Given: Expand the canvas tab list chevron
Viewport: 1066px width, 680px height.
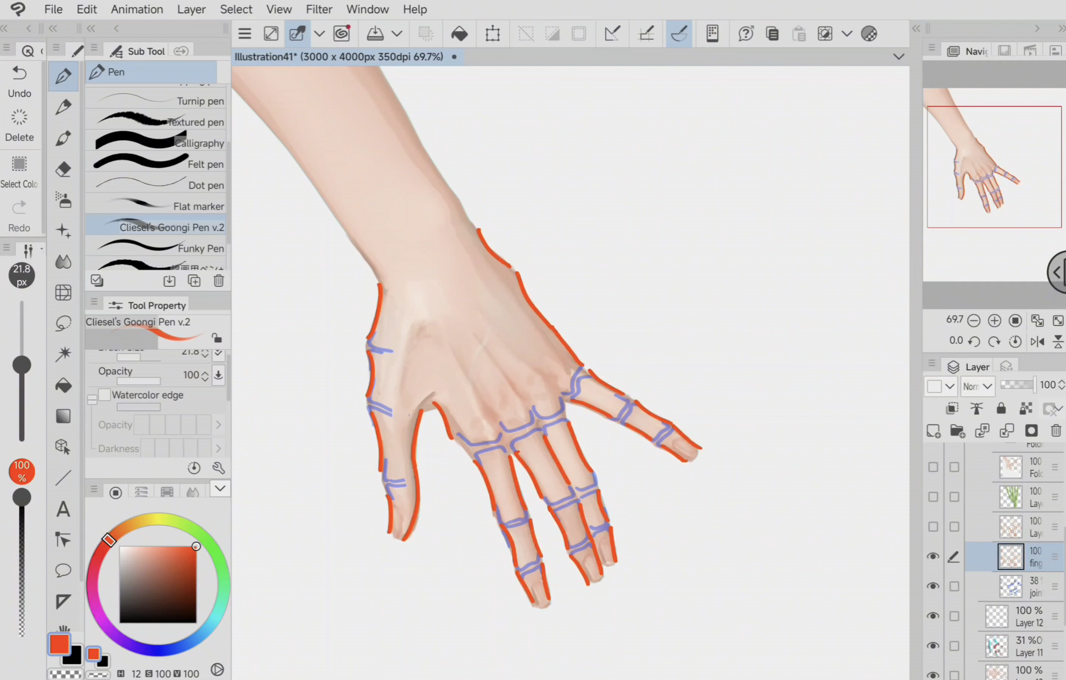Looking at the screenshot, I should pyautogui.click(x=898, y=57).
